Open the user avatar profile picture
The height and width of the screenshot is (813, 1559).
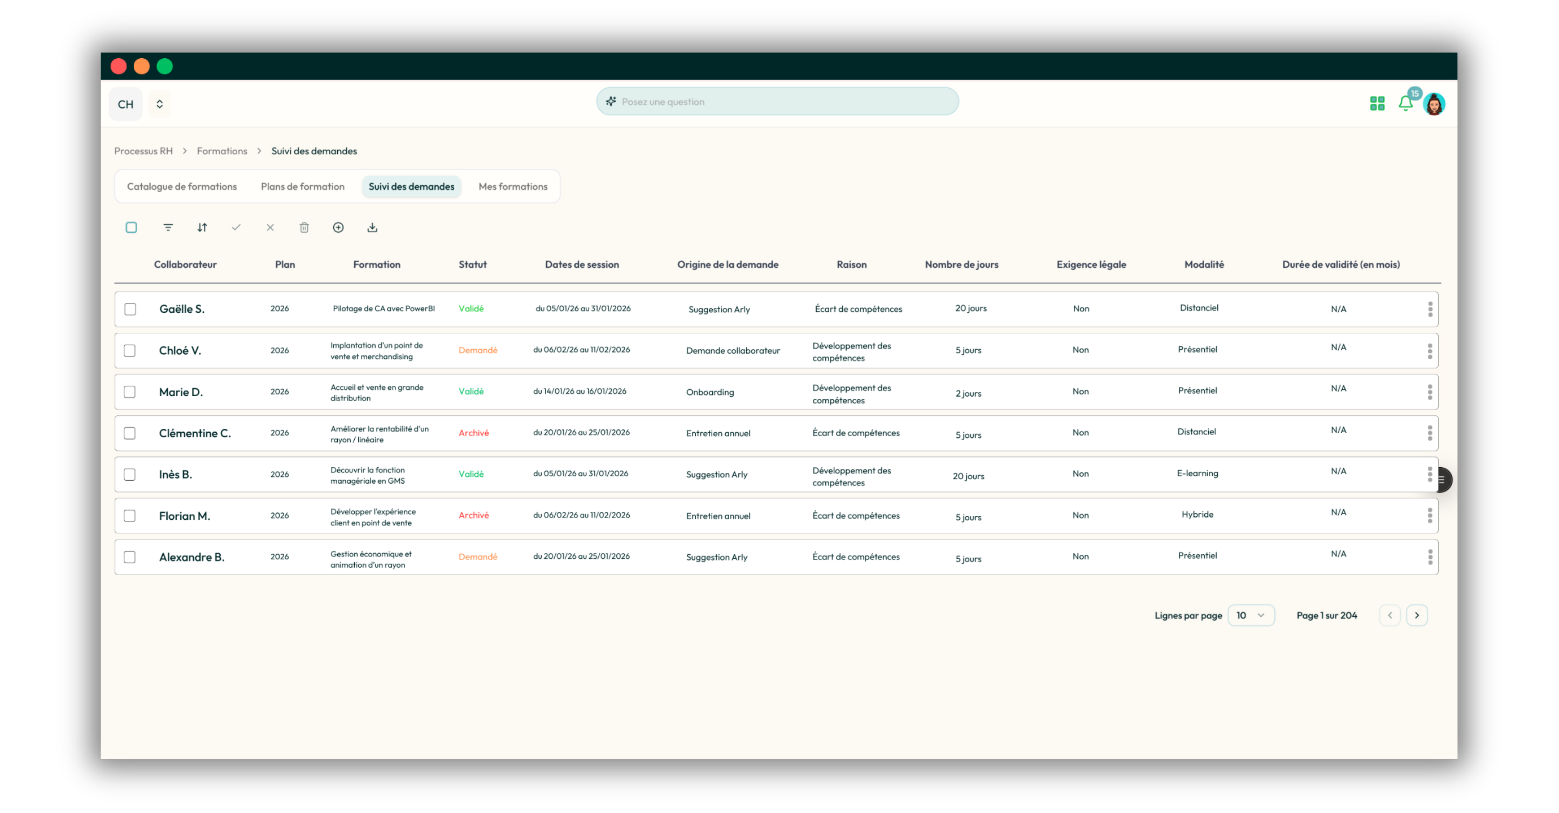coord(1434,104)
